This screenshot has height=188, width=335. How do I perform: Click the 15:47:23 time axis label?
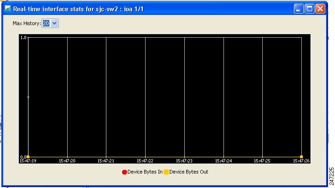(184, 161)
